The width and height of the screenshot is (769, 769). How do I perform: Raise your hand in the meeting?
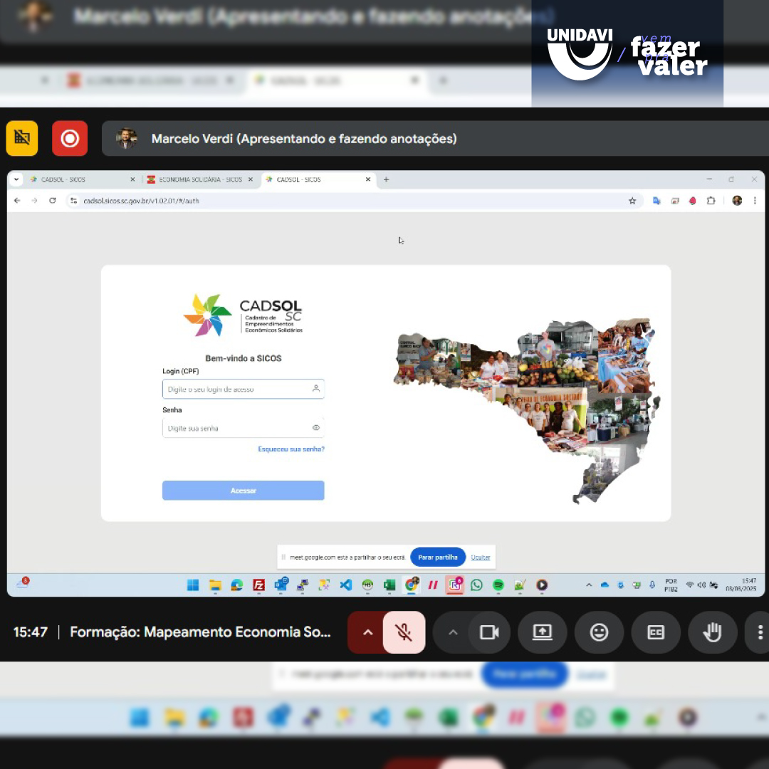tap(712, 632)
